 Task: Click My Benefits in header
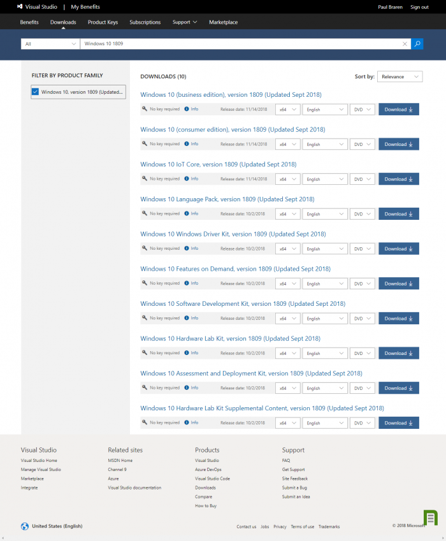point(85,7)
